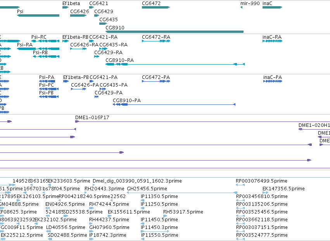
Task: Click the Psi gene label
Action: click(x=20, y=11)
